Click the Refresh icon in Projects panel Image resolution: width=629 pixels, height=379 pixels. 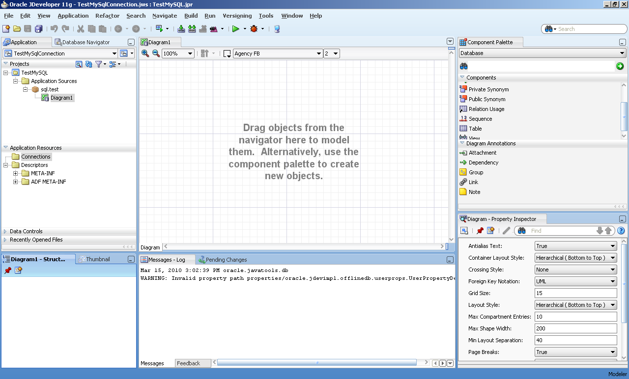[x=88, y=64]
